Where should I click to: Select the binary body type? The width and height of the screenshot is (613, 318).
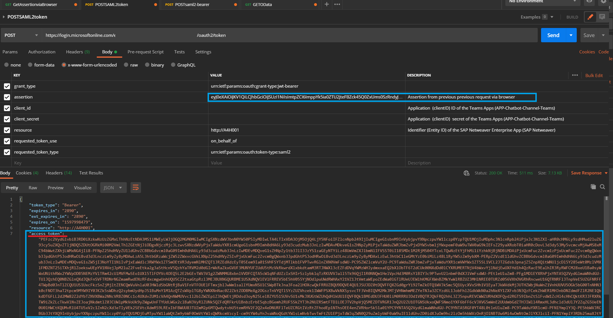point(147,65)
